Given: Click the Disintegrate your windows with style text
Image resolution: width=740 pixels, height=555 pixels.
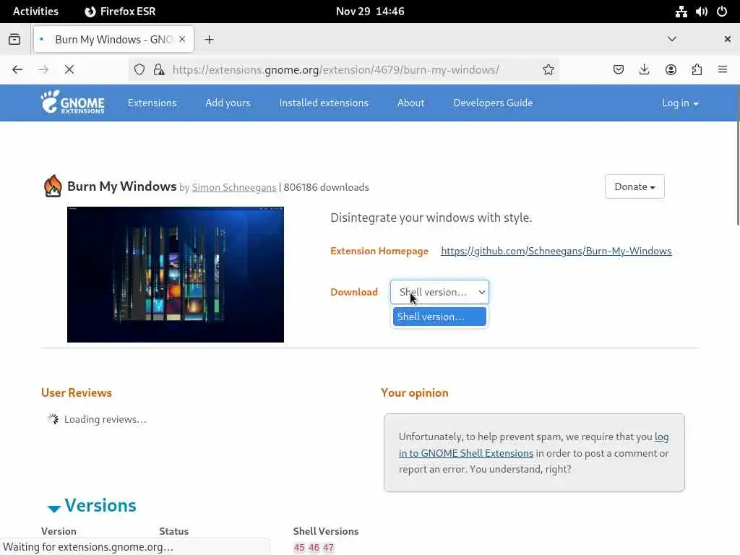Looking at the screenshot, I should tap(431, 218).
